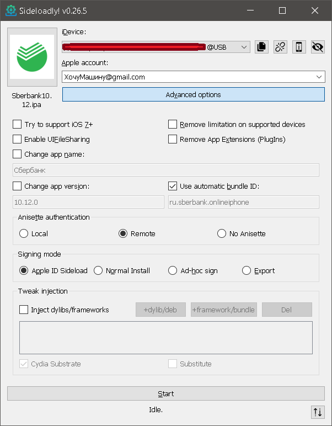This screenshot has width=332, height=426.
Task: Enable Try to support iOS 7+
Action: pos(17,124)
